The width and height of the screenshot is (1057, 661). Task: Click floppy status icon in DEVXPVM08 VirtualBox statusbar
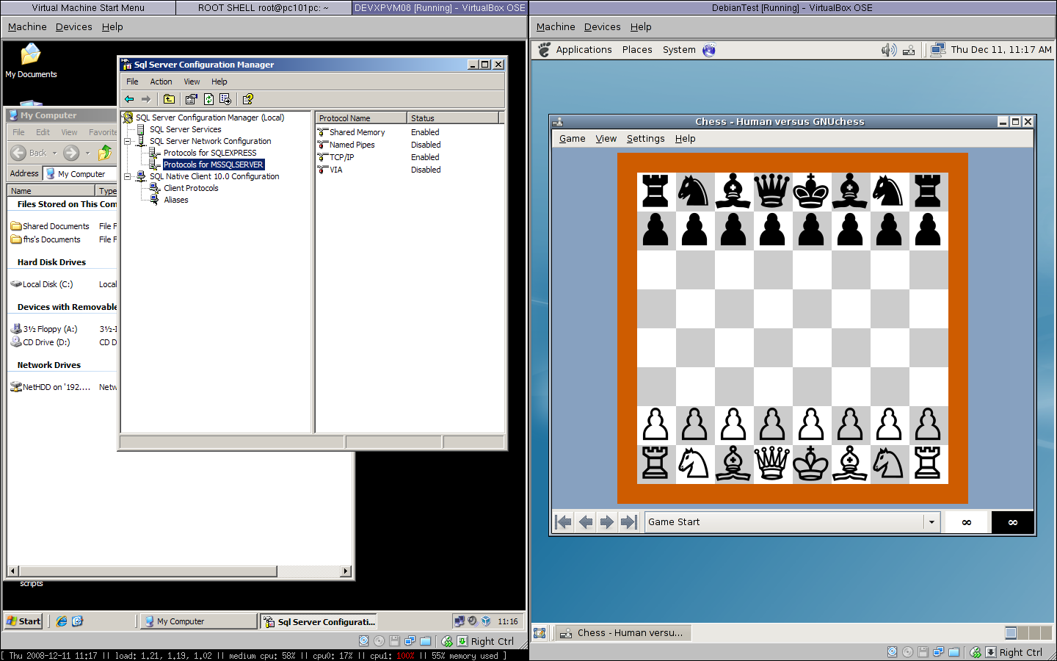click(394, 641)
